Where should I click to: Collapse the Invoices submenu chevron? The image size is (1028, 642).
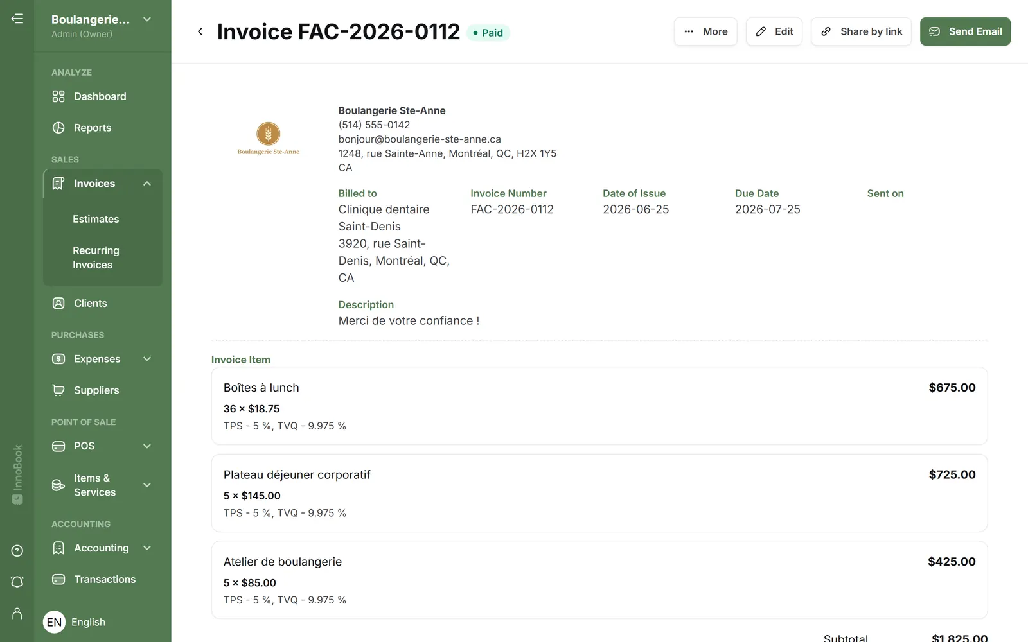point(147,184)
